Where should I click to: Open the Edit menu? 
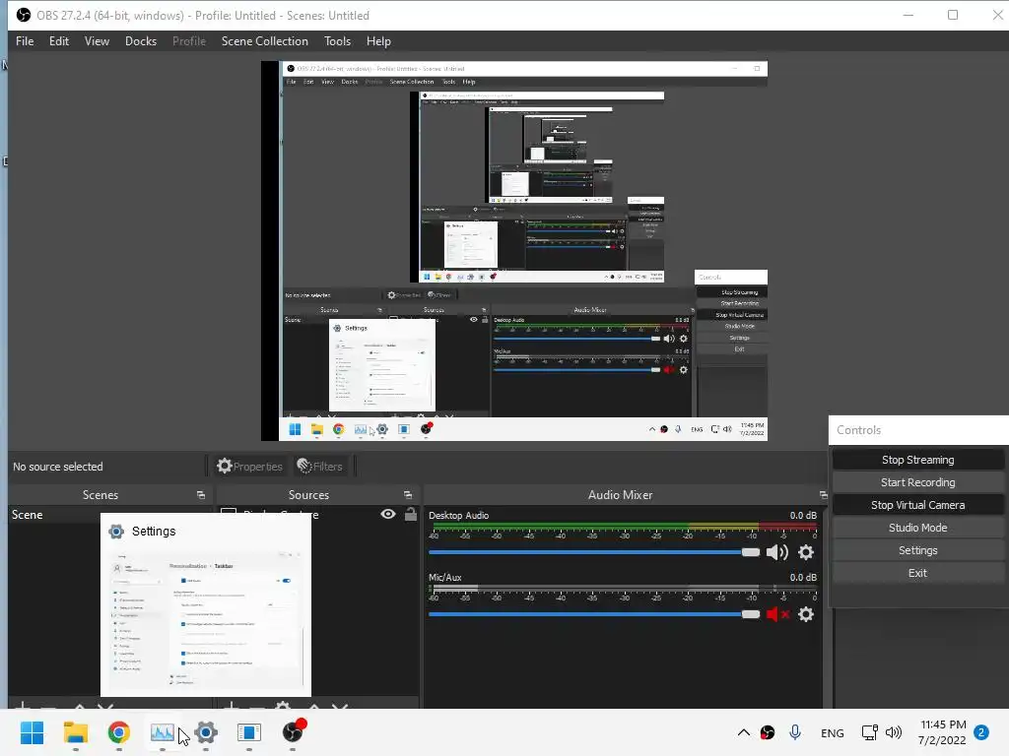[x=58, y=41]
